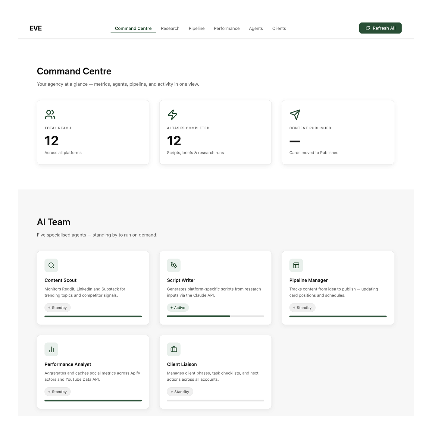Screen dimensions: 432x434
Task: Click the EVE logo
Action: coord(36,28)
